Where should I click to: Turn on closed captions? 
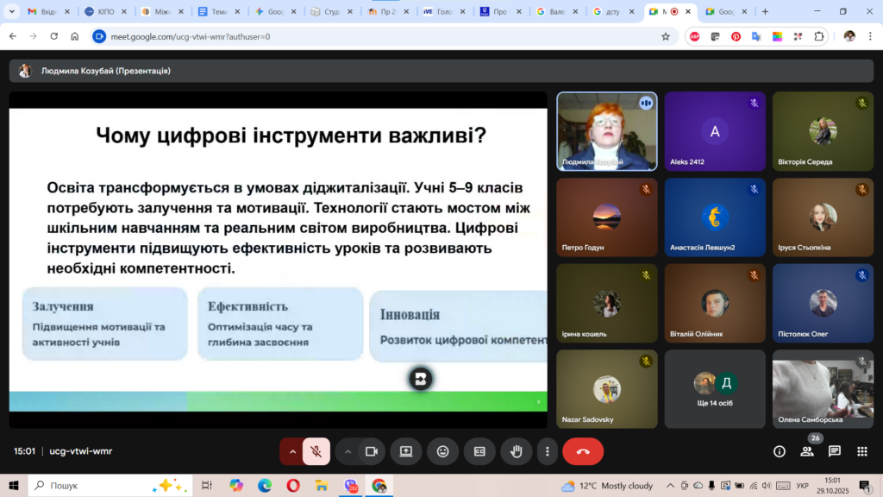click(x=479, y=451)
